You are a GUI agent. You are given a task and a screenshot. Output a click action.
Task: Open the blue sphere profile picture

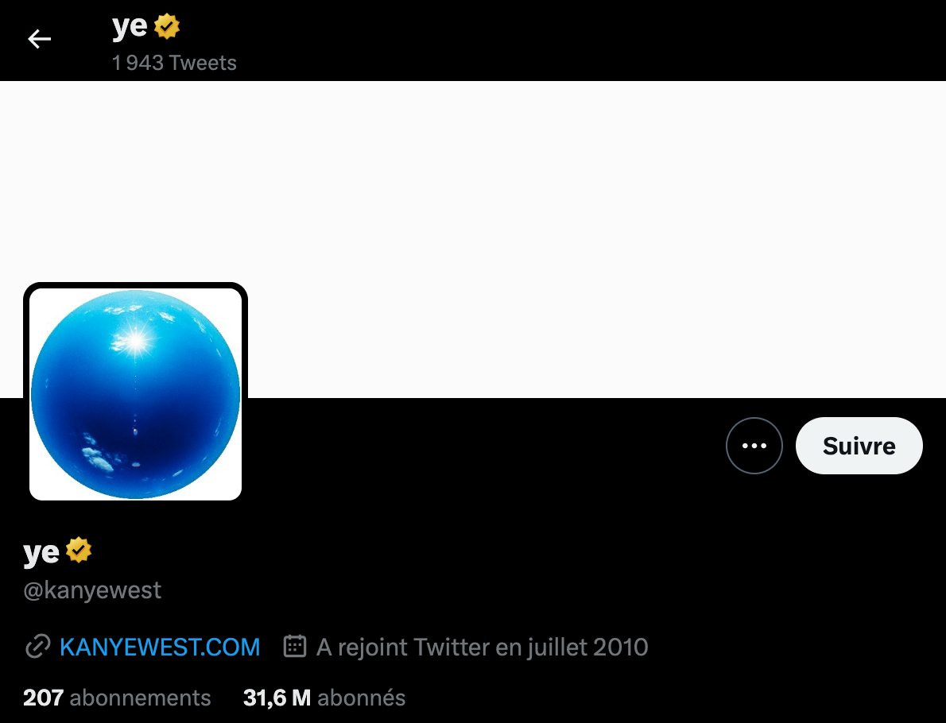click(136, 394)
